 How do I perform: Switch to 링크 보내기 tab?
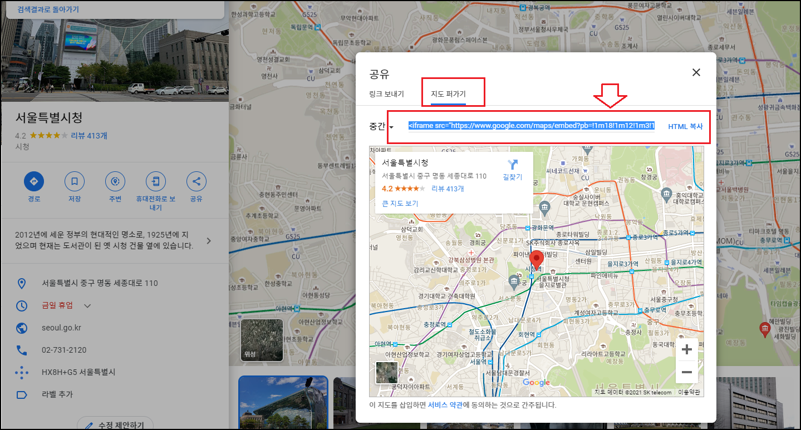click(386, 94)
